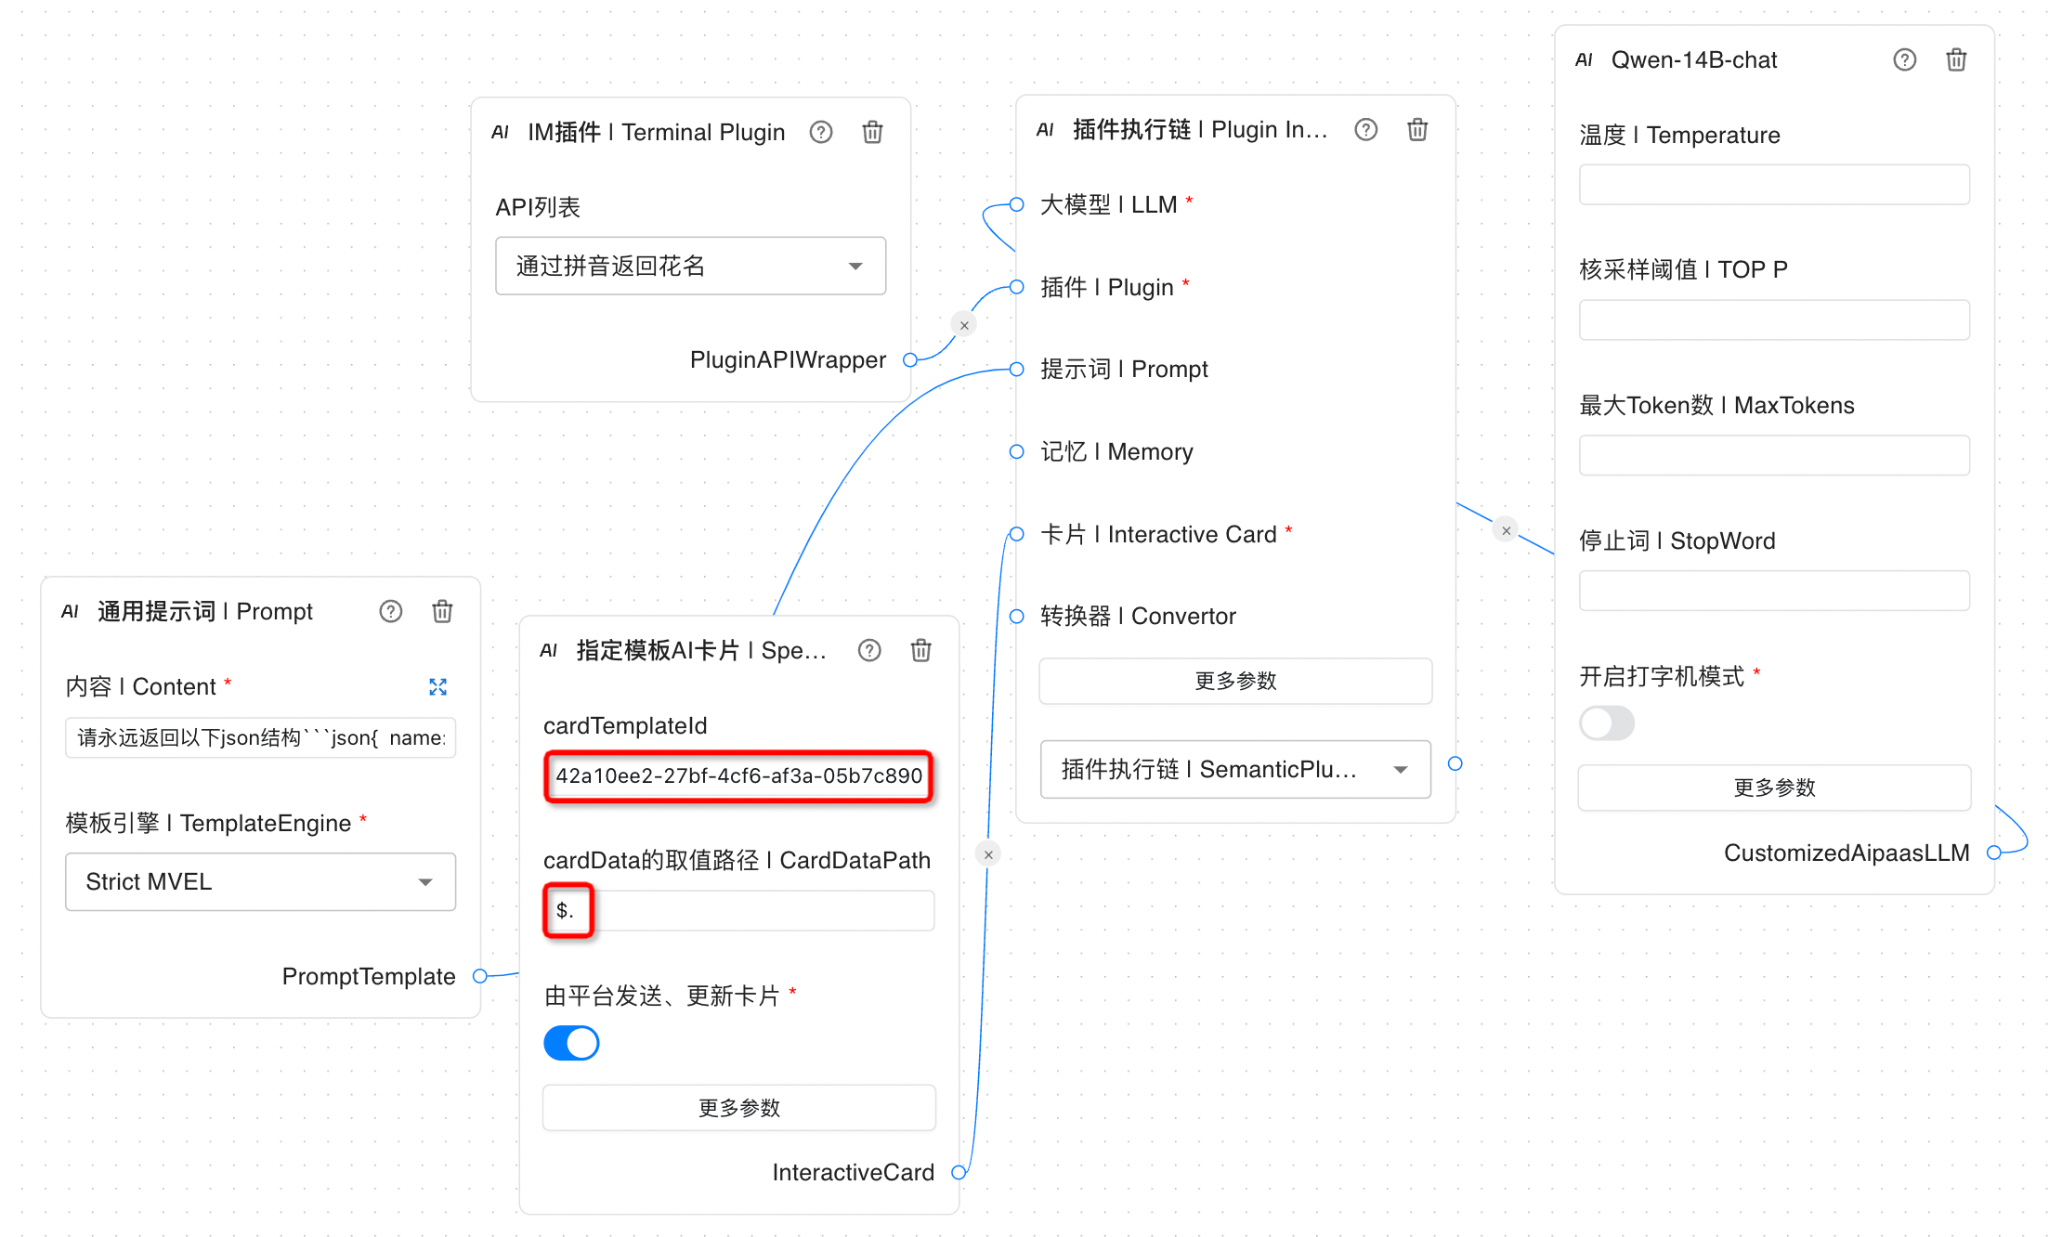The image size is (2062, 1237).
Task: Click the 大模型 LLM input port
Action: [1016, 204]
